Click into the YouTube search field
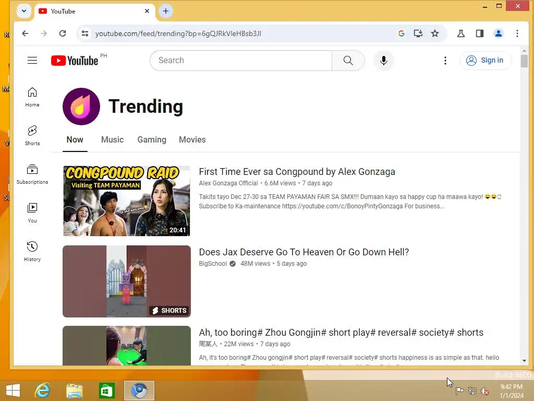 (x=241, y=61)
